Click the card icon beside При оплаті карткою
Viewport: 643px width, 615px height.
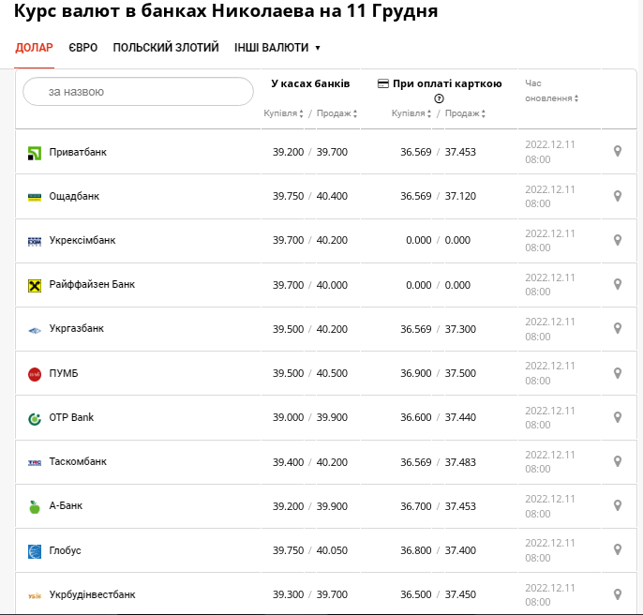point(383,83)
